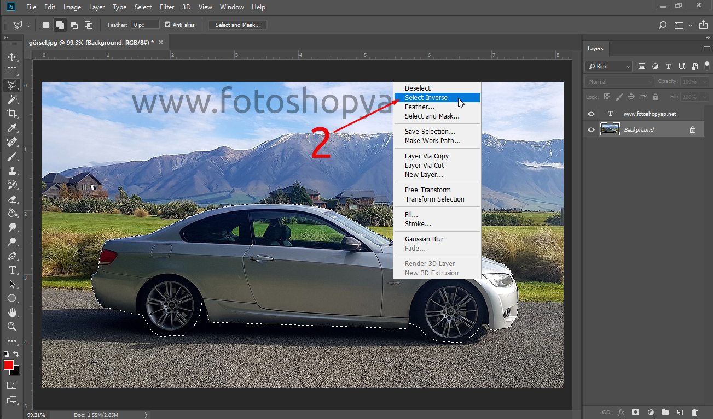713x419 pixels.
Task: Add a layer style with fx
Action: 621,412
